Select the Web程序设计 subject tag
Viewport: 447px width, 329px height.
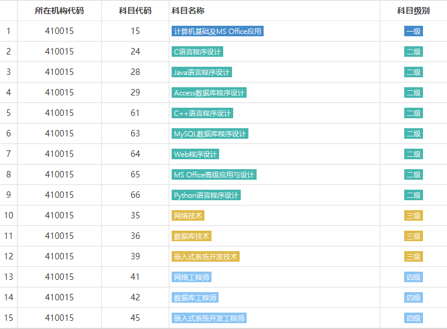(x=195, y=154)
